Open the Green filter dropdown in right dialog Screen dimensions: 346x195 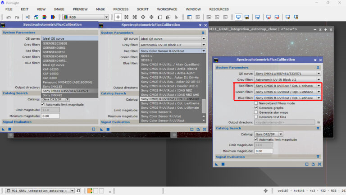click(288, 92)
